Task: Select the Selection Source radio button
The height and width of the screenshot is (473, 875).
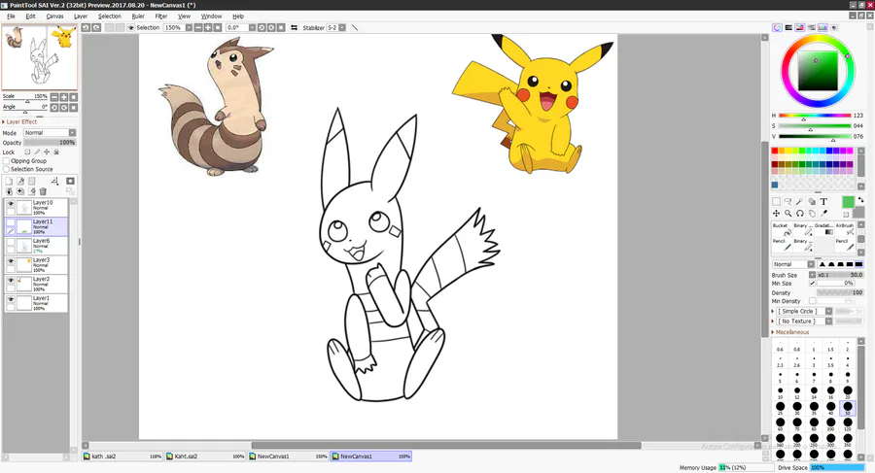Action: coord(6,169)
